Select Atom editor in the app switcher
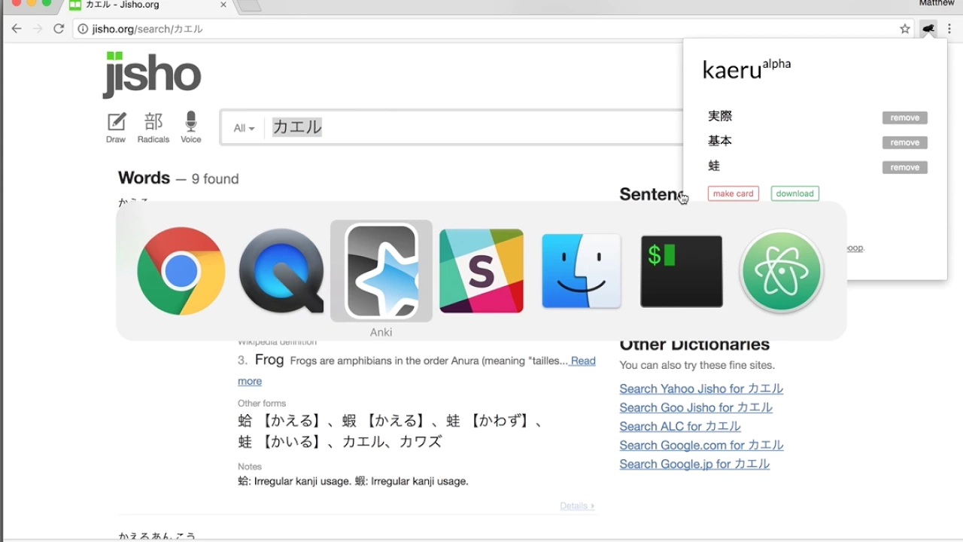The image size is (963, 542). [782, 271]
